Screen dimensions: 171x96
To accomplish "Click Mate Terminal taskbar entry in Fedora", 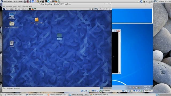I will pyautogui.click(x=14, y=88).
